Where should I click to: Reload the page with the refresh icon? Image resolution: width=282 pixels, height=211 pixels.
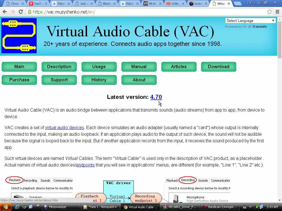tap(21, 12)
